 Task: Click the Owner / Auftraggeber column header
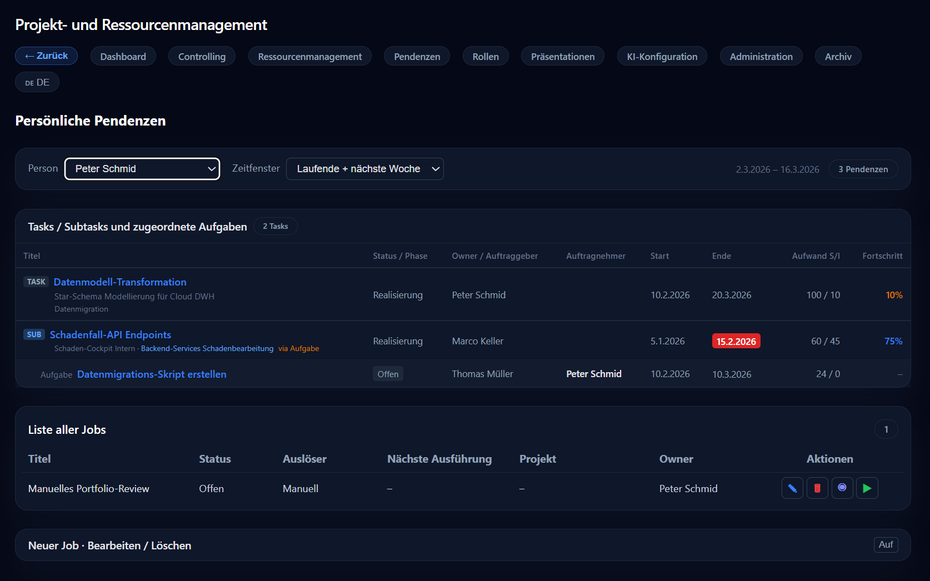click(495, 256)
